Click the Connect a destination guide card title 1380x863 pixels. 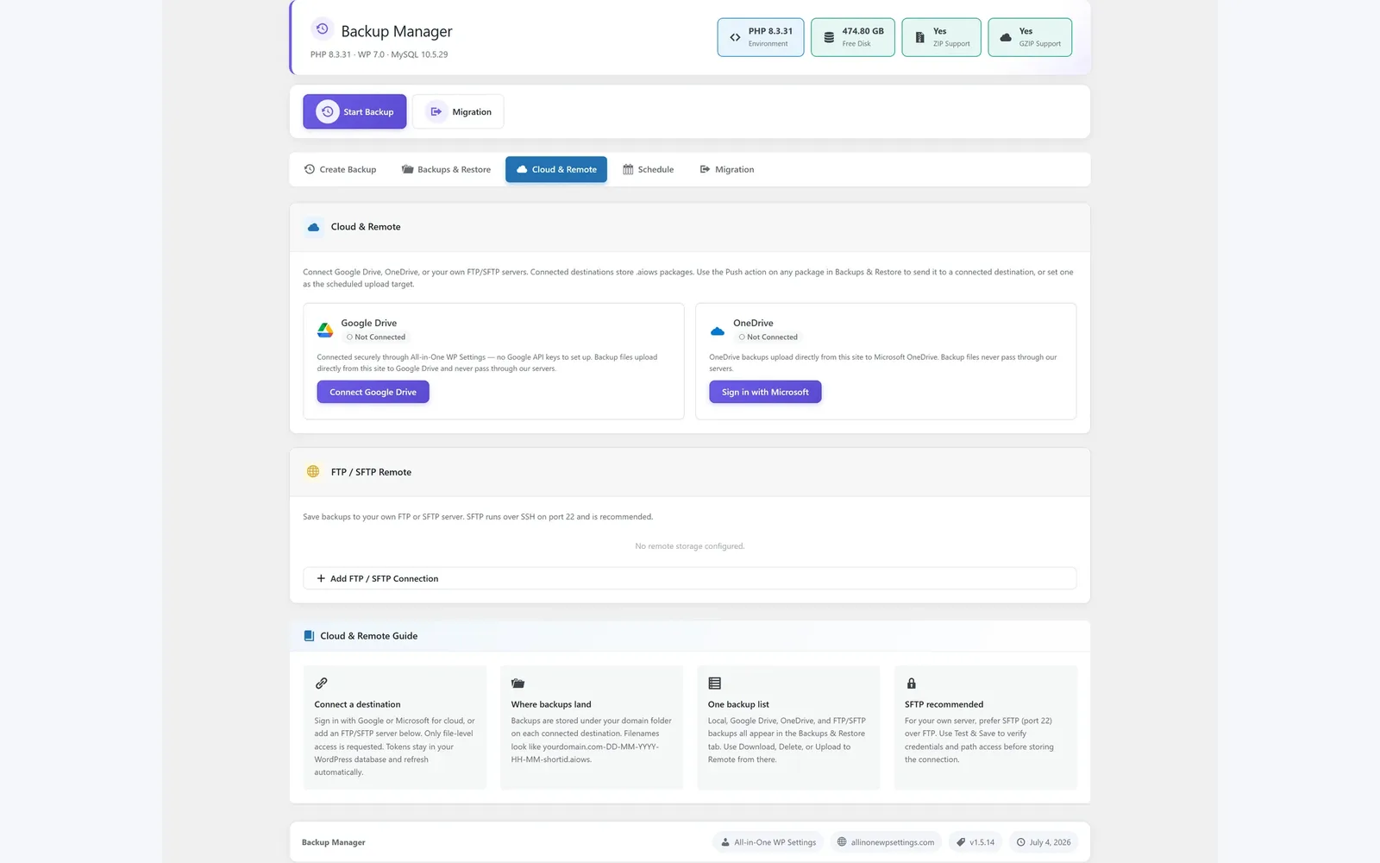357,704
